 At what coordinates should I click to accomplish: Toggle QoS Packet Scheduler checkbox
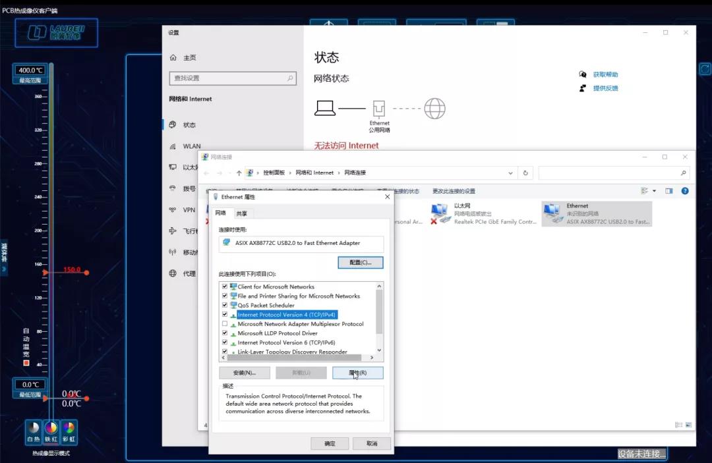225,305
